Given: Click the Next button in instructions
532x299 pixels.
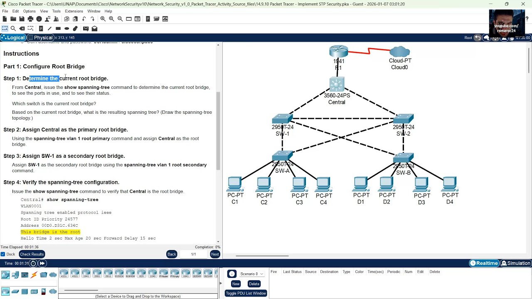Looking at the screenshot, I should point(215,254).
